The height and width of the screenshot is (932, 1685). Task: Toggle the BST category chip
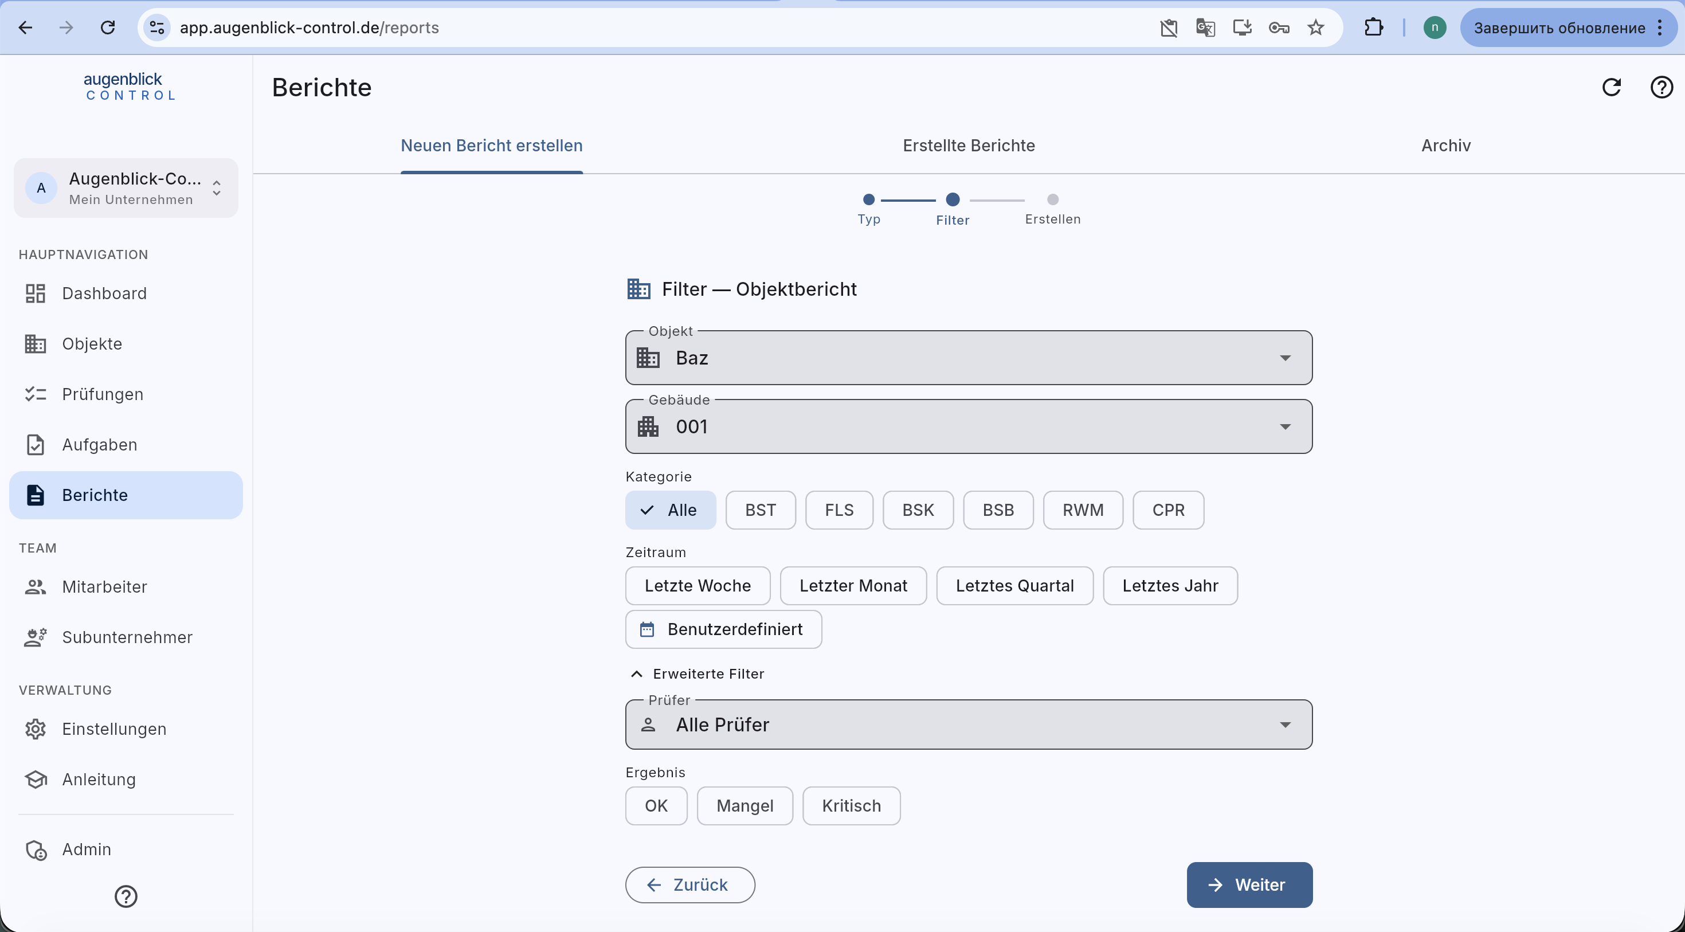[x=760, y=510]
